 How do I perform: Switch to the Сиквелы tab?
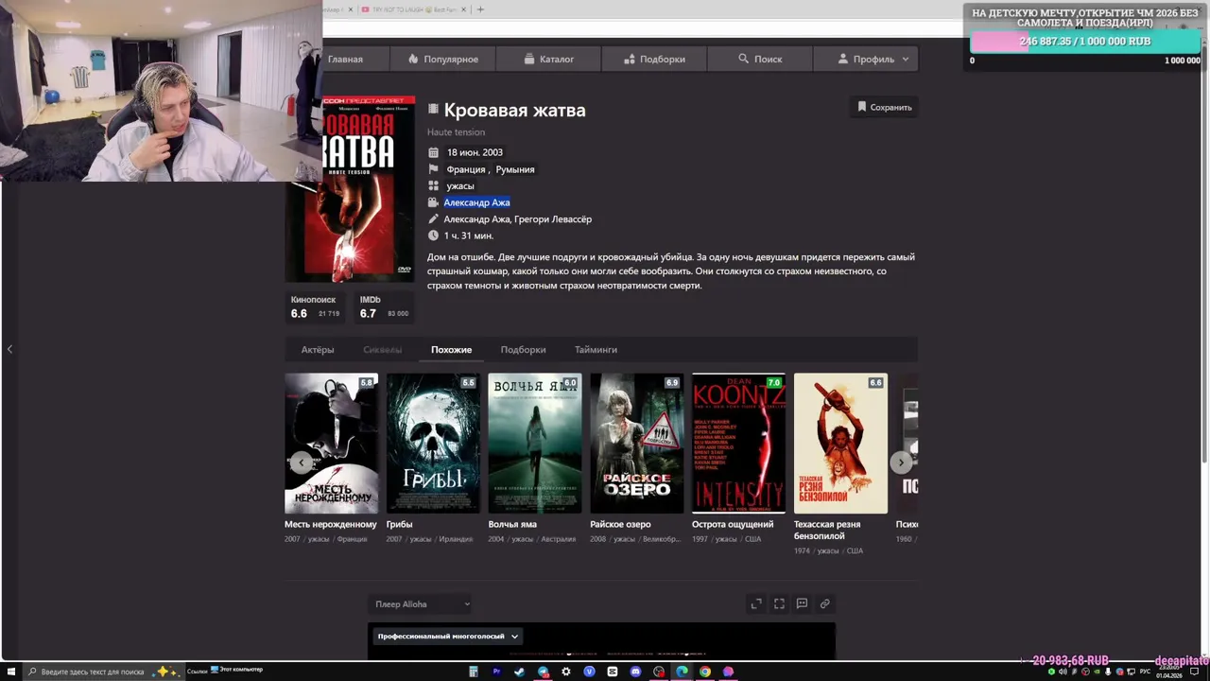coord(382,350)
